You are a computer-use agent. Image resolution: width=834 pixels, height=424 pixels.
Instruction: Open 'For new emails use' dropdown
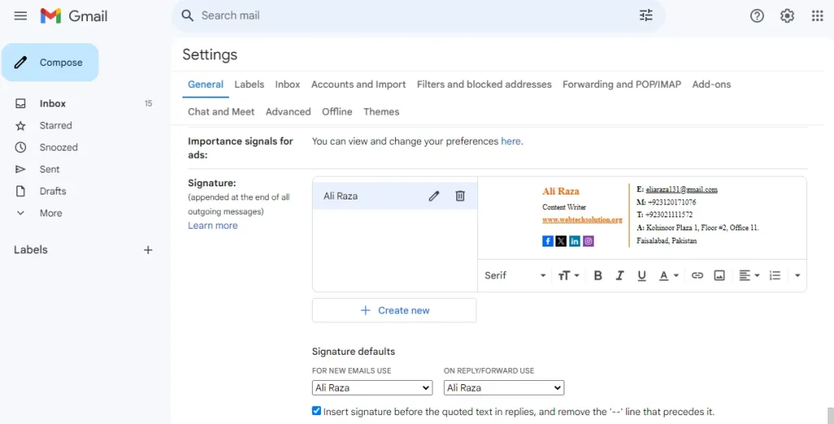[x=371, y=388]
